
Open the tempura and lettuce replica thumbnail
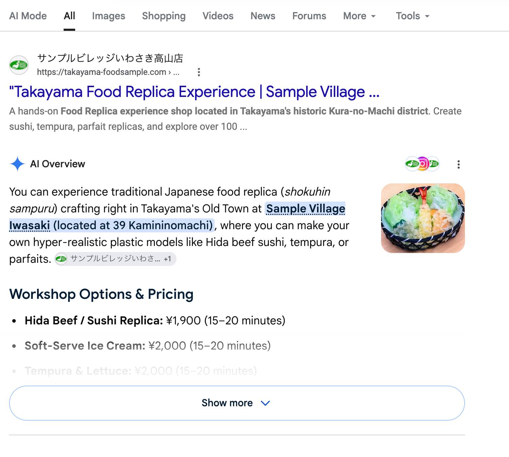[x=423, y=218]
